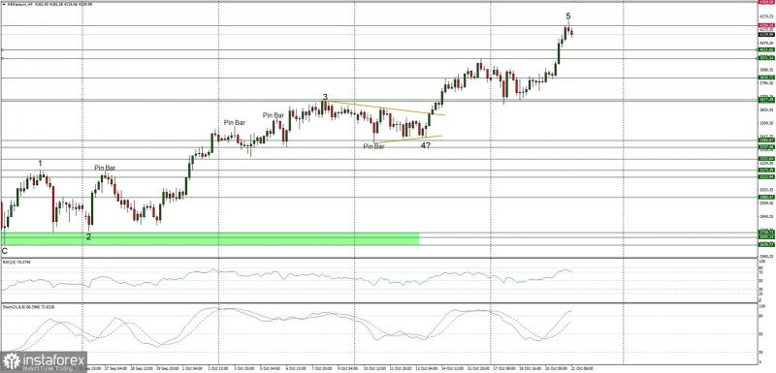Click the top red price tag on axis
The height and width of the screenshot is (373, 776).
[766, 2]
